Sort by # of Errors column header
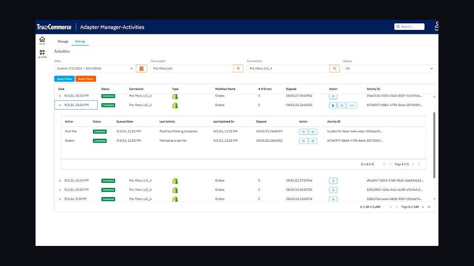 point(265,89)
